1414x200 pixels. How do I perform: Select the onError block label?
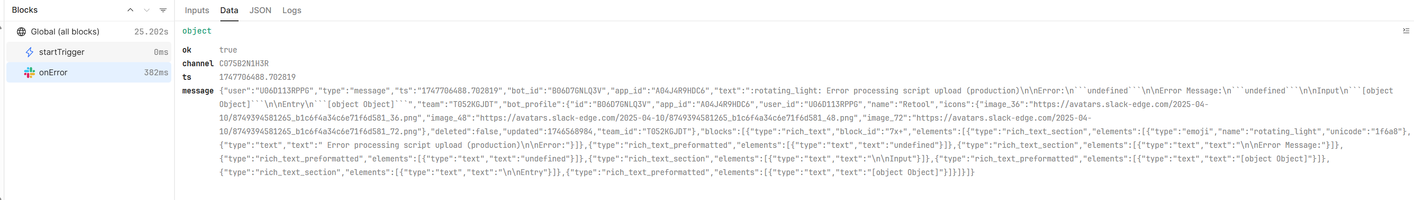point(53,72)
